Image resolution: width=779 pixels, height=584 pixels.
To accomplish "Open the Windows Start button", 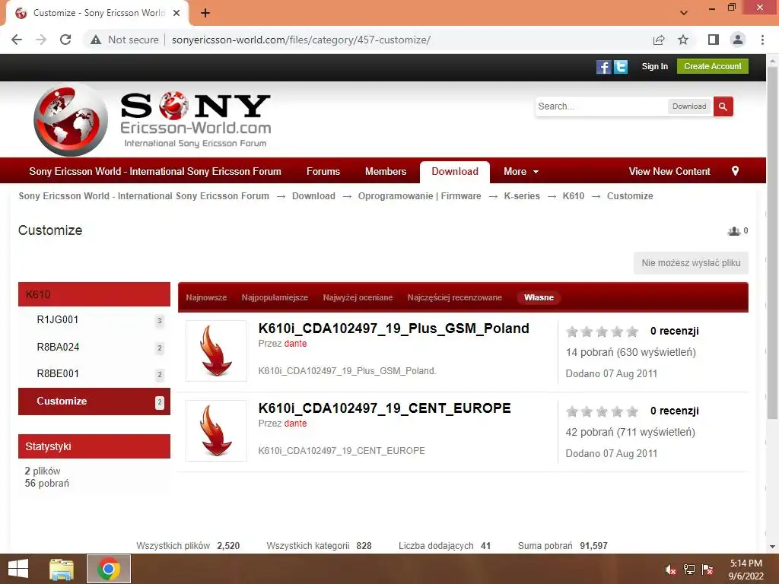I will [18, 569].
